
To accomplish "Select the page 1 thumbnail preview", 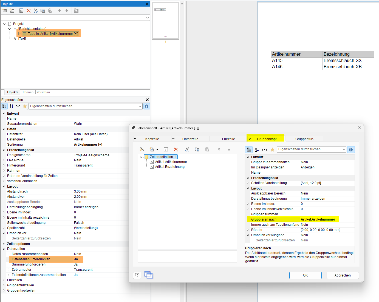I will [x=165, y=21].
